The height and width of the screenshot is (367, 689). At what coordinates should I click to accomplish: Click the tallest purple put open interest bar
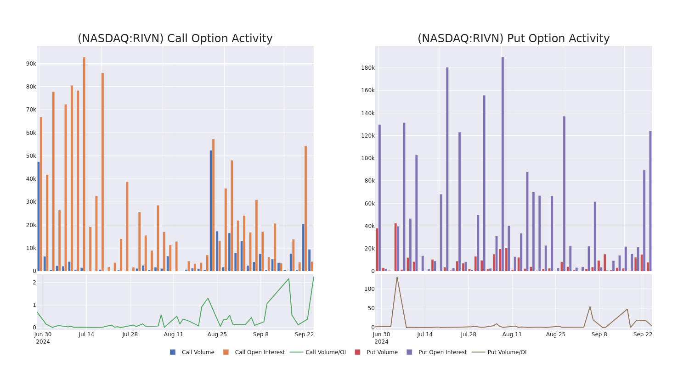[x=503, y=164]
